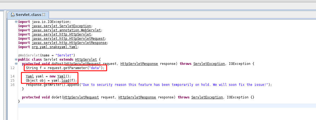This screenshot has height=120, width=316.
Task: Follow ServletException link in doGet throws clause
Action: pos(207,97)
